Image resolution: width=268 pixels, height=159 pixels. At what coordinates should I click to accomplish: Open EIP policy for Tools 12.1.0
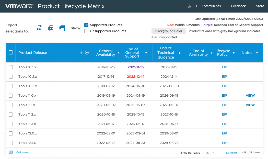[x=224, y=143]
